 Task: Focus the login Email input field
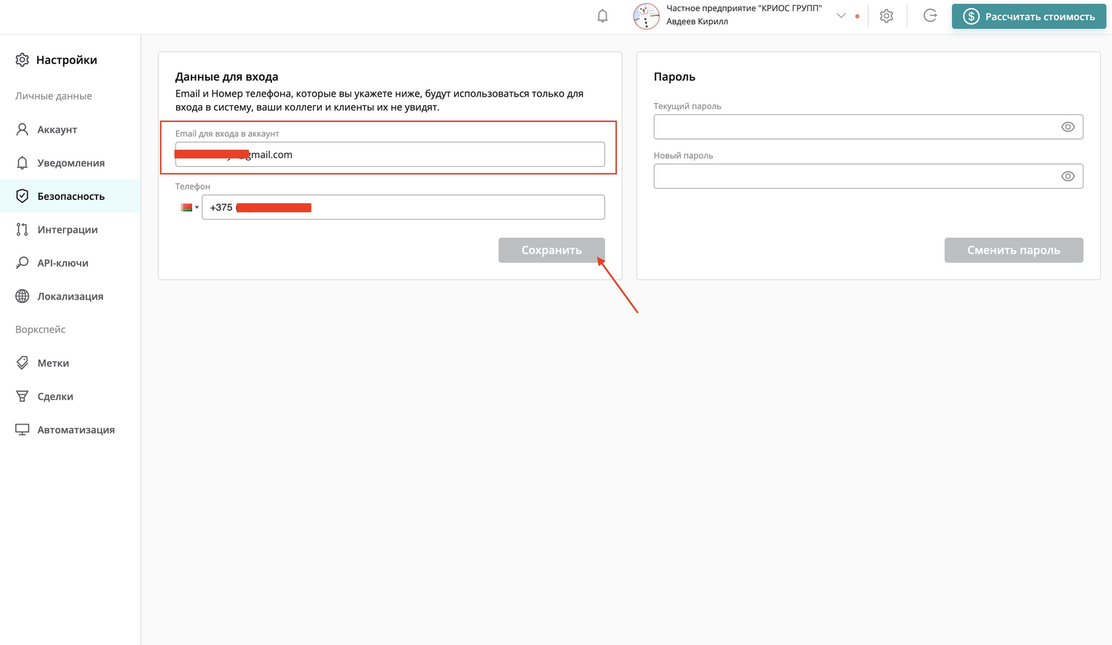coord(390,154)
